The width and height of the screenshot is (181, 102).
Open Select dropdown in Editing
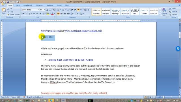point(173,14)
